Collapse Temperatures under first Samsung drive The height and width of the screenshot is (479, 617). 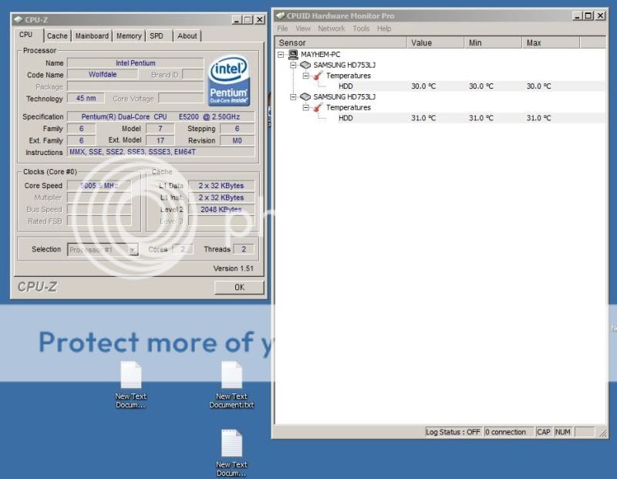(305, 76)
